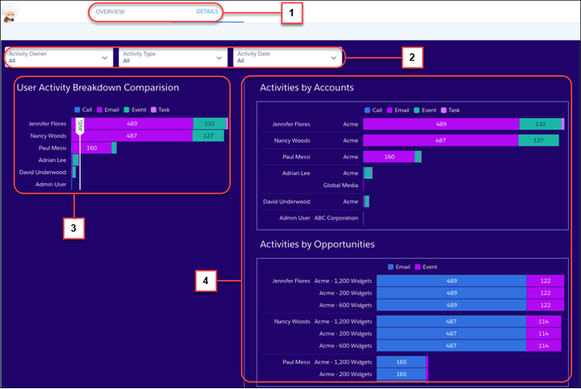The height and width of the screenshot is (389, 581).
Task: Click David Underwood label in breakdown chart
Action: pos(44,173)
